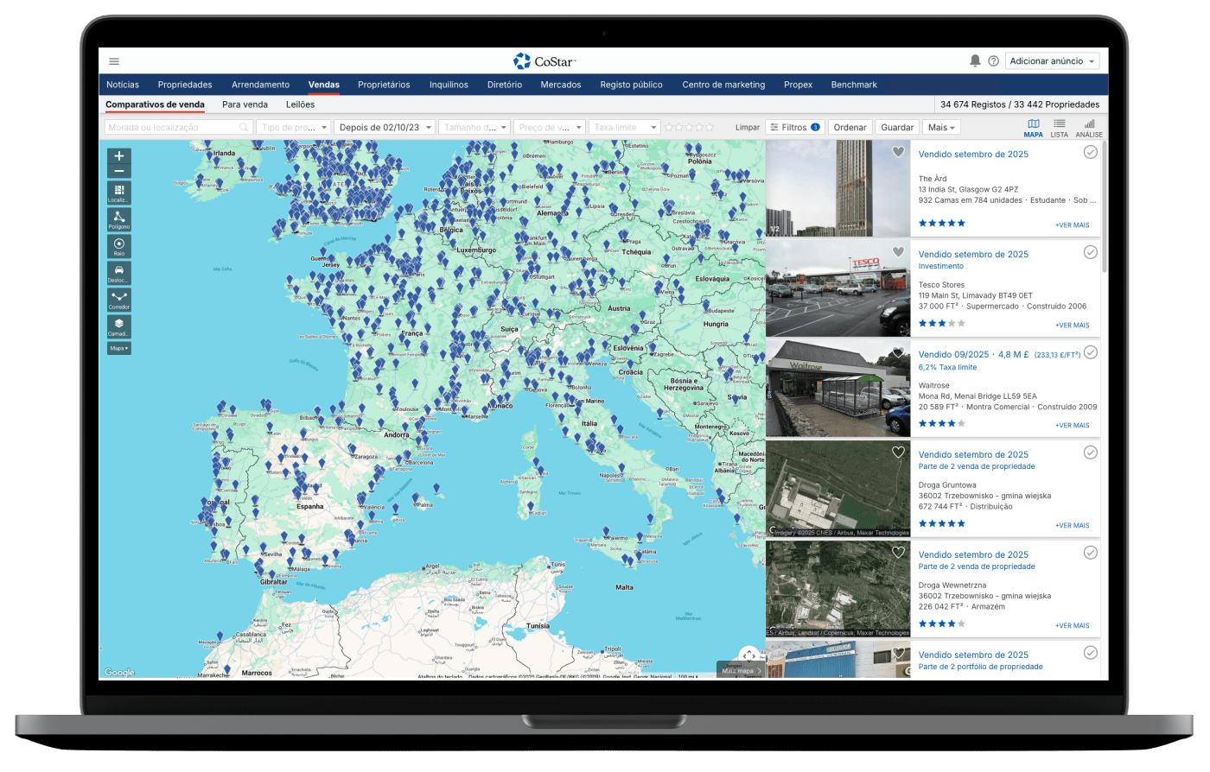
Task: Expand the Mais dropdown
Action: tap(941, 128)
